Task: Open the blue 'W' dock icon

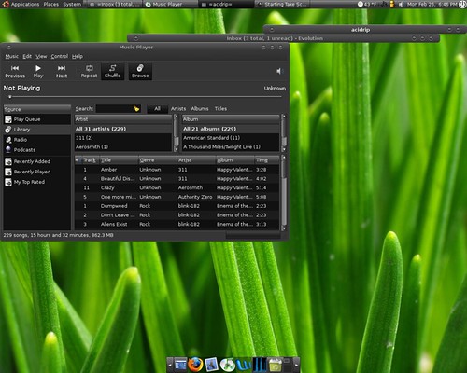Action: pyautogui.click(x=244, y=365)
